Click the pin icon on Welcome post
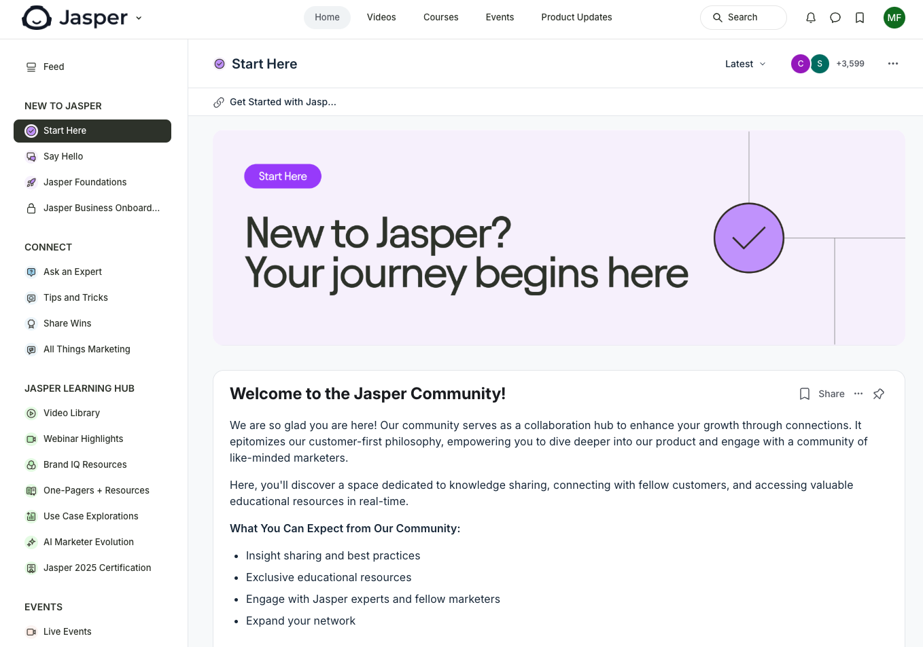 879,394
